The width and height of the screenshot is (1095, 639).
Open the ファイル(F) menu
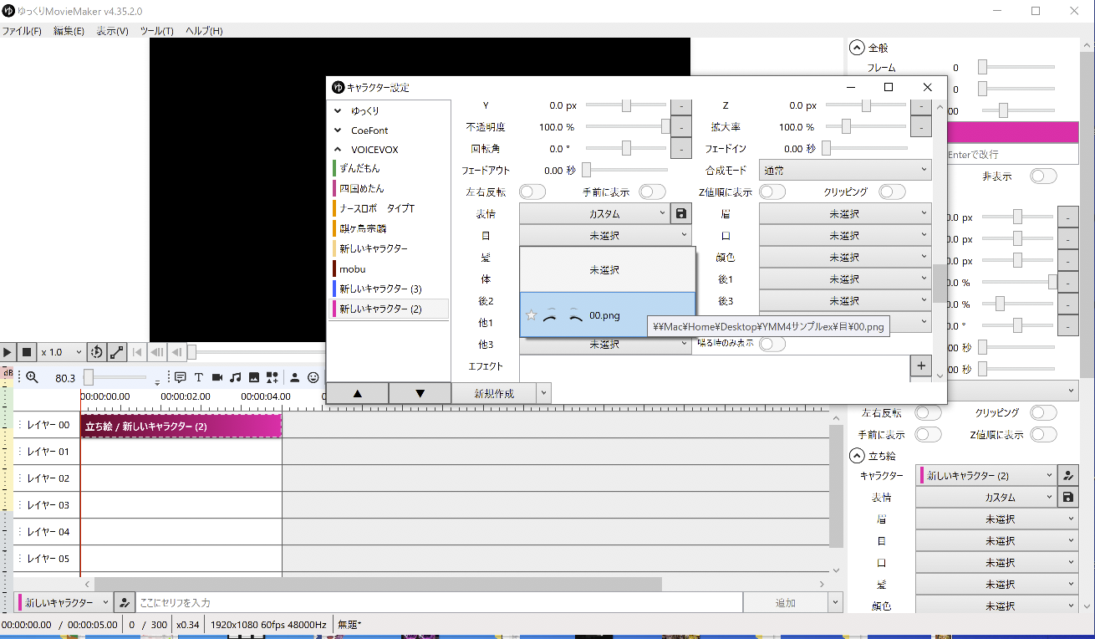click(x=22, y=31)
